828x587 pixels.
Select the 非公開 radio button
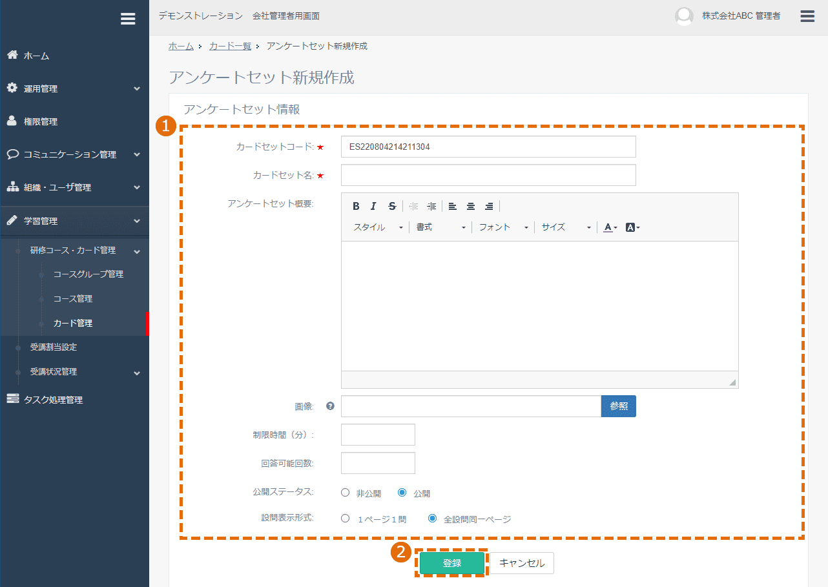click(x=346, y=492)
